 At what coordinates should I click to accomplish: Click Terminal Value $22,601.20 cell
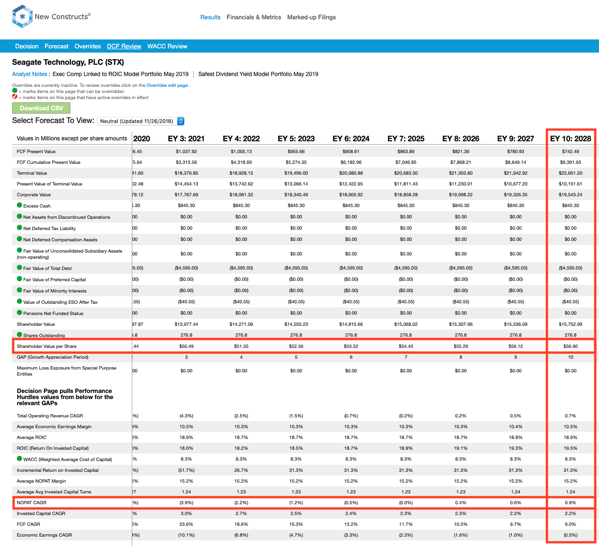tap(570, 173)
